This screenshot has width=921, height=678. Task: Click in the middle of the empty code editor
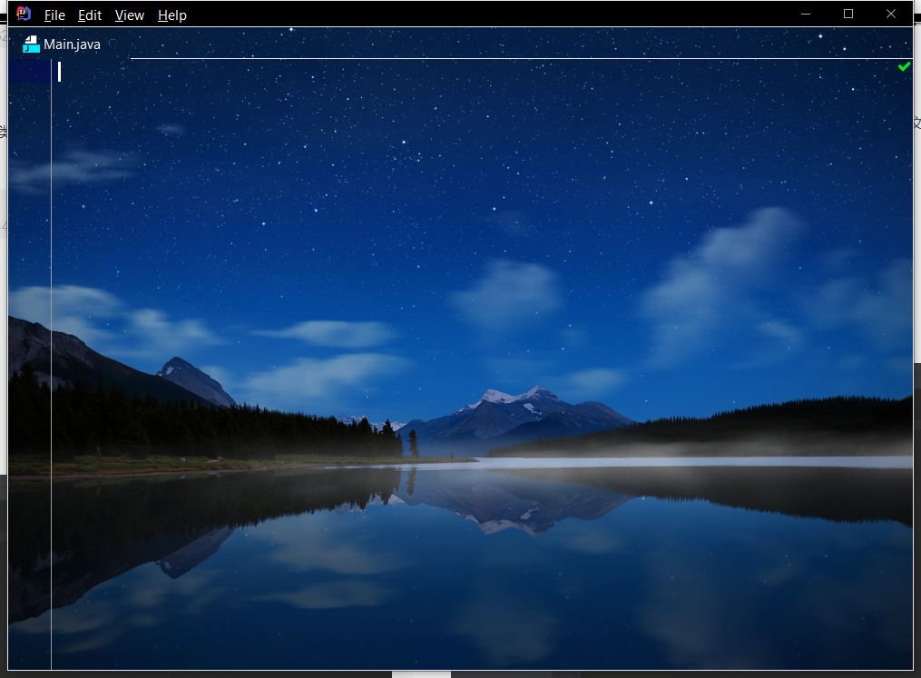point(481,363)
